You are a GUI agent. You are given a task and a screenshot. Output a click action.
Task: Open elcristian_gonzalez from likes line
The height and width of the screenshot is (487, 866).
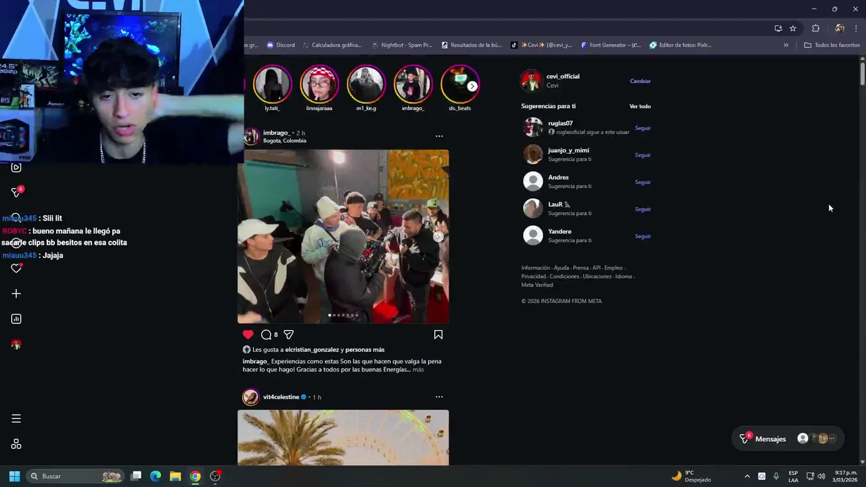(x=312, y=350)
